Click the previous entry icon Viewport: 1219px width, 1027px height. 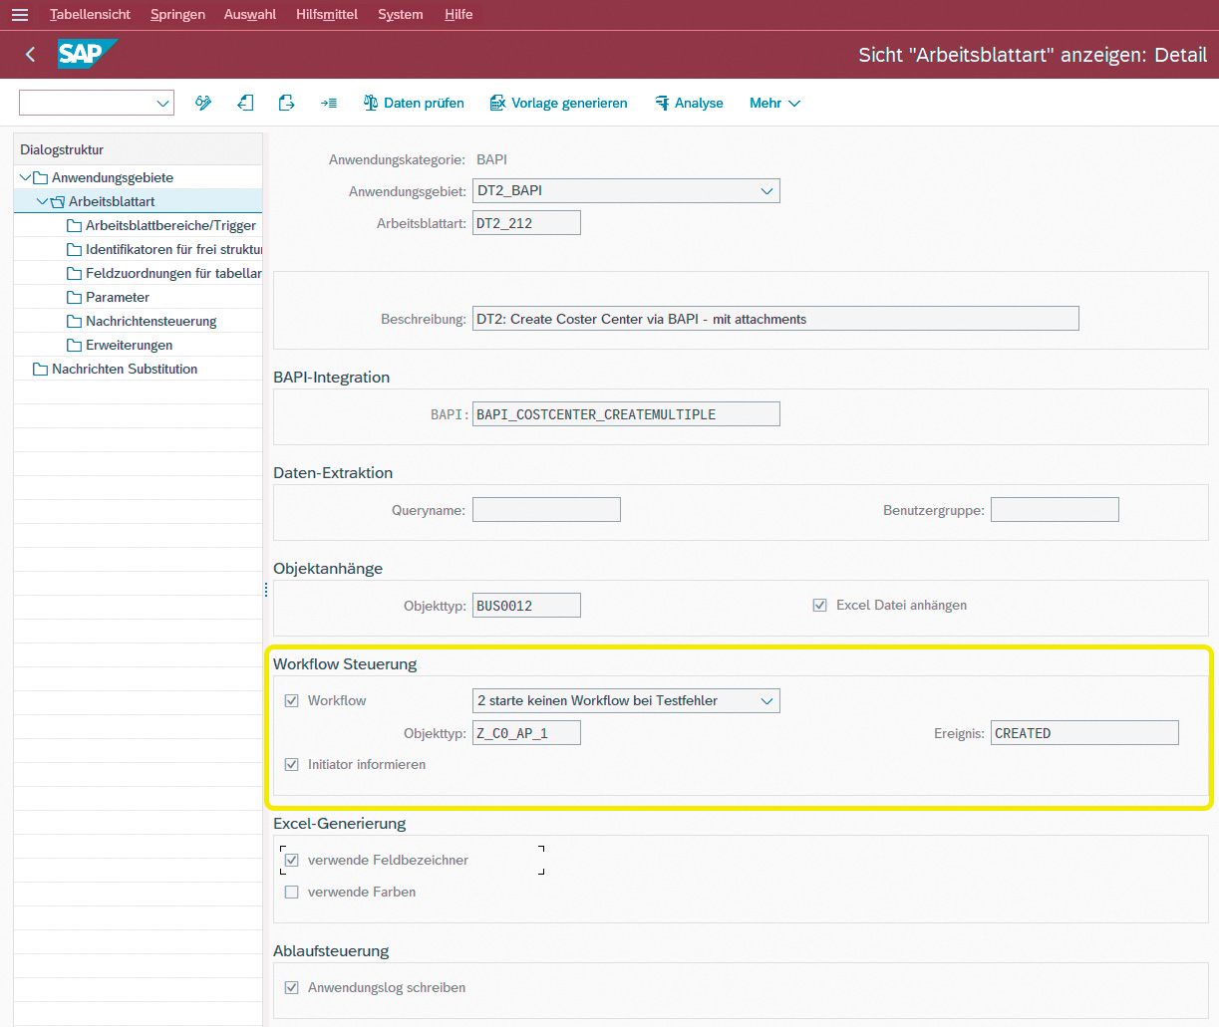pyautogui.click(x=245, y=103)
